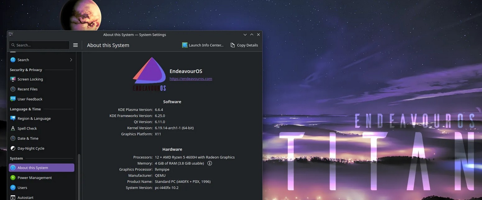Open the Spell Check entry

pyautogui.click(x=42, y=128)
